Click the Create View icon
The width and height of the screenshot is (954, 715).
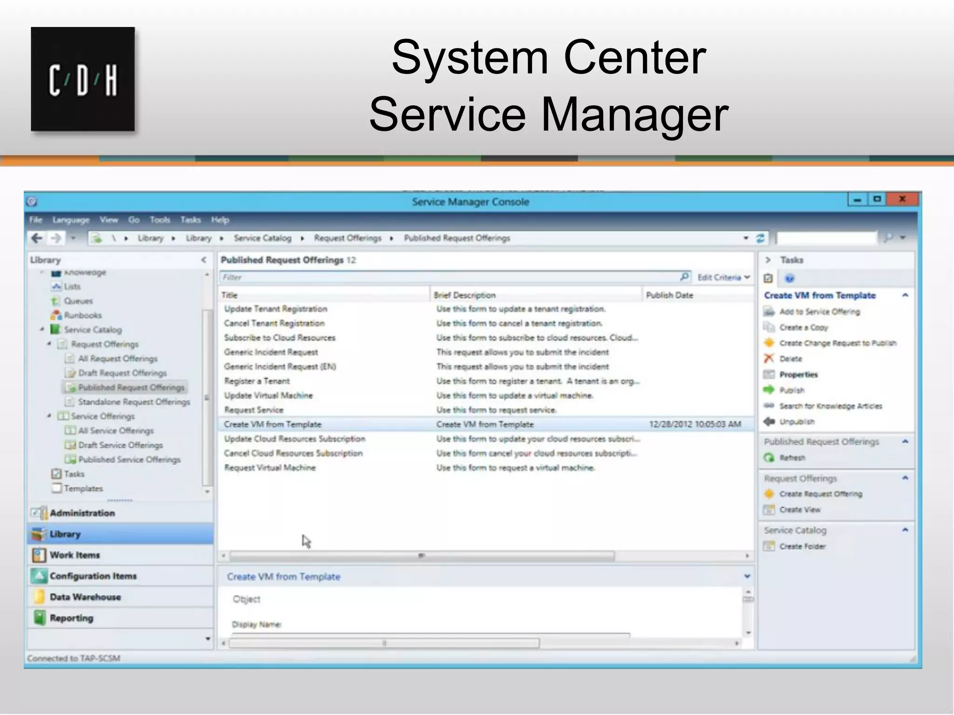(769, 510)
